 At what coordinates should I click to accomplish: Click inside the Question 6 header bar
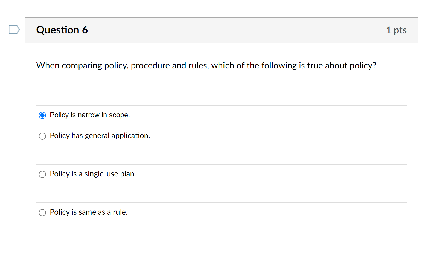pyautogui.click(x=219, y=30)
